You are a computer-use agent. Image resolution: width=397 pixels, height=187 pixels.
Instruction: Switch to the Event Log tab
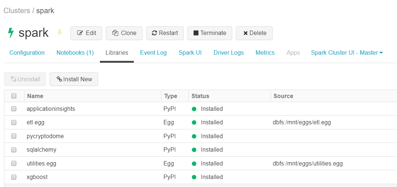(153, 52)
